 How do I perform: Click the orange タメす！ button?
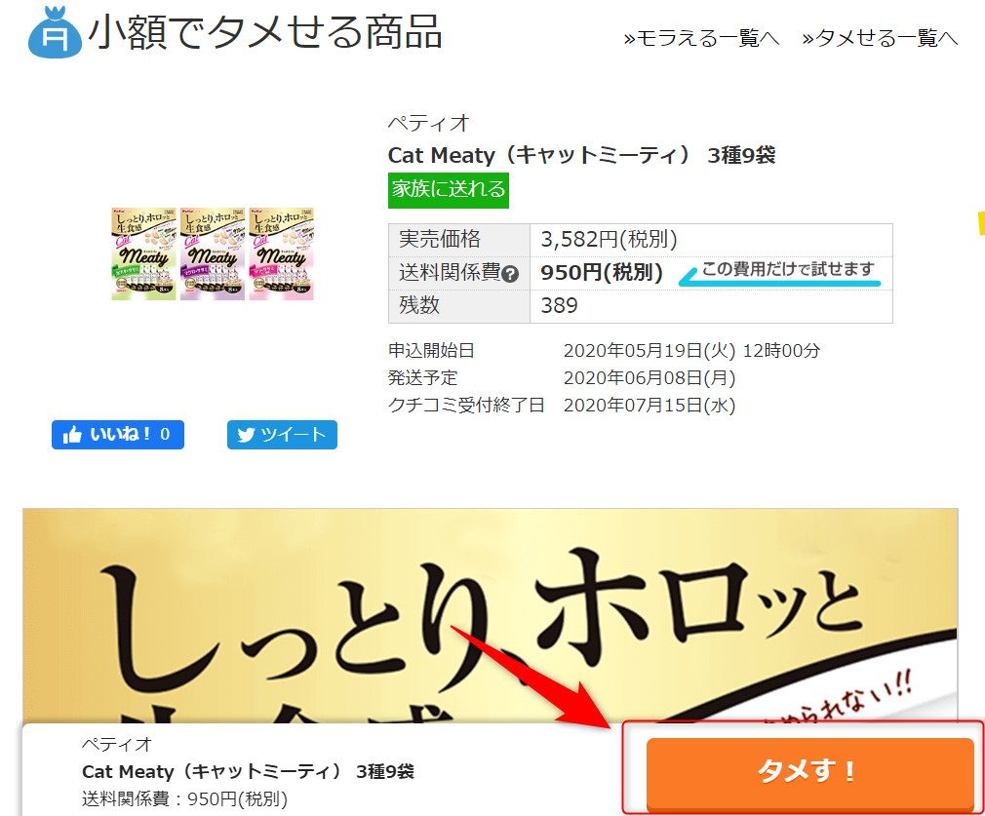[x=809, y=773]
